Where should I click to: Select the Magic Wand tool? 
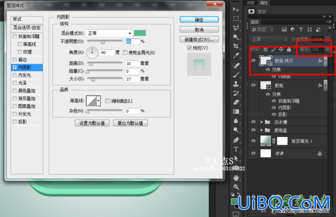pyautogui.click(x=236, y=37)
